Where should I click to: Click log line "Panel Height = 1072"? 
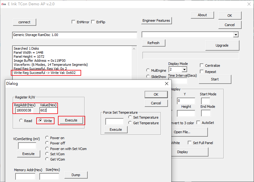(x=29, y=57)
